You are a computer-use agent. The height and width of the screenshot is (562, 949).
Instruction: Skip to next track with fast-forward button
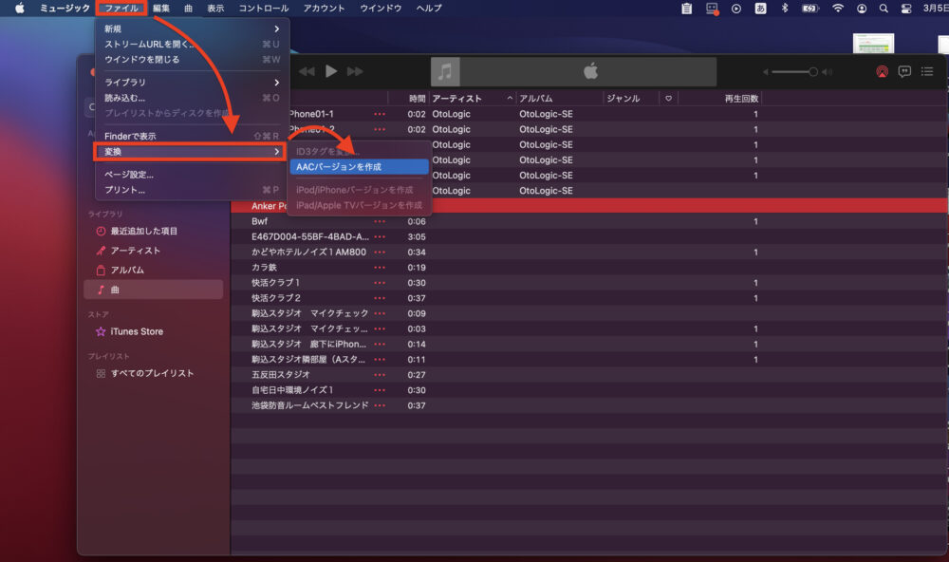click(355, 71)
